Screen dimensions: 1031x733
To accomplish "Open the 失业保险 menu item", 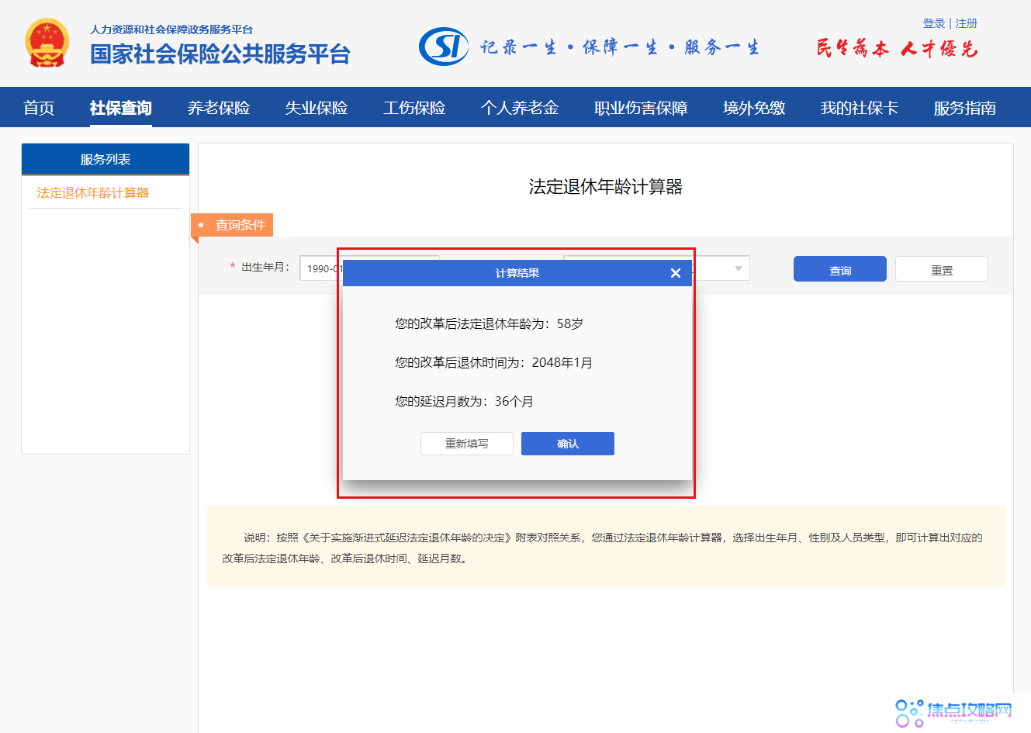I will click(317, 108).
